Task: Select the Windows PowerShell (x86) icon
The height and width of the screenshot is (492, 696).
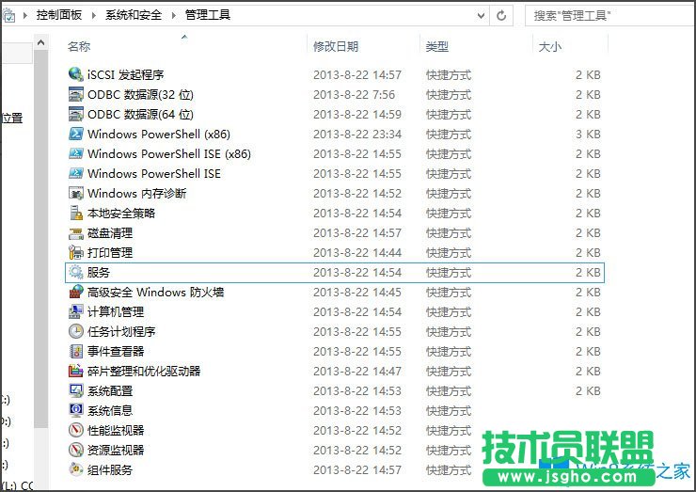Action: 76,134
